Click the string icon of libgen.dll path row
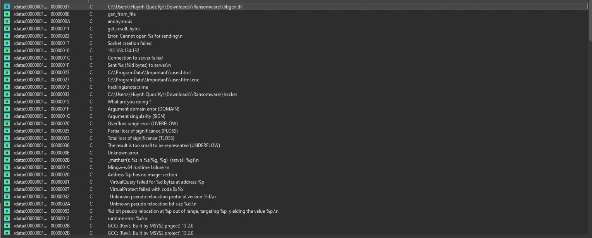The width and height of the screenshot is (592, 238). pos(7,7)
